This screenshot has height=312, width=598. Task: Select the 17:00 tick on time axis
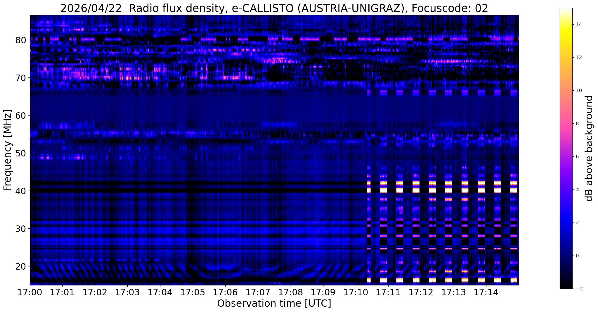30,292
